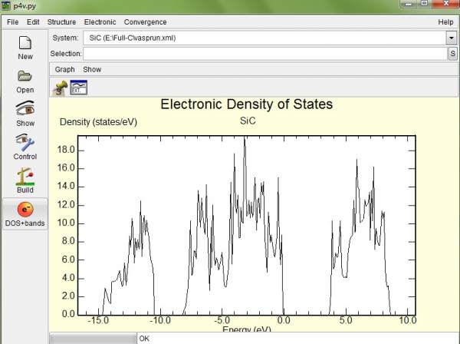Click the 2.0 y-axis tick label
Screen dimensions: 460x344
pos(68,296)
